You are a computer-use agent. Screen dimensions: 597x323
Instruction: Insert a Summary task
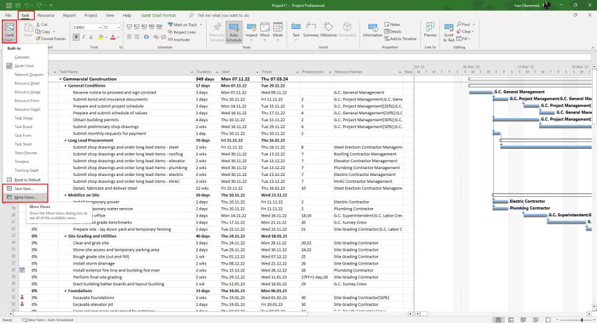310,30
